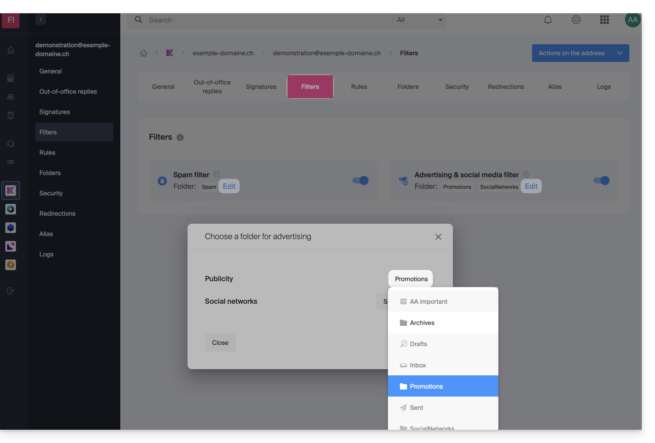Open the support headset icon in sidebar
The width and height of the screenshot is (655, 443).
(11, 144)
